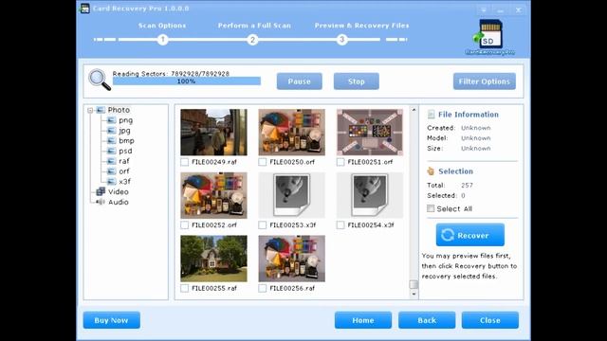The height and width of the screenshot is (341, 607).
Task: Click the SD card logo icon
Action: [x=489, y=34]
